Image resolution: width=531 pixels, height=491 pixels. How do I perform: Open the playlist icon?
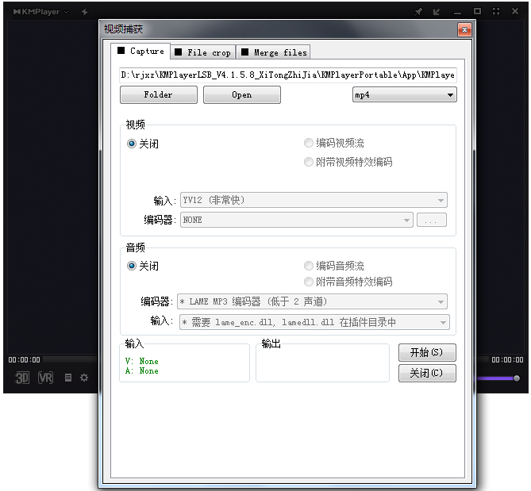click(68, 378)
